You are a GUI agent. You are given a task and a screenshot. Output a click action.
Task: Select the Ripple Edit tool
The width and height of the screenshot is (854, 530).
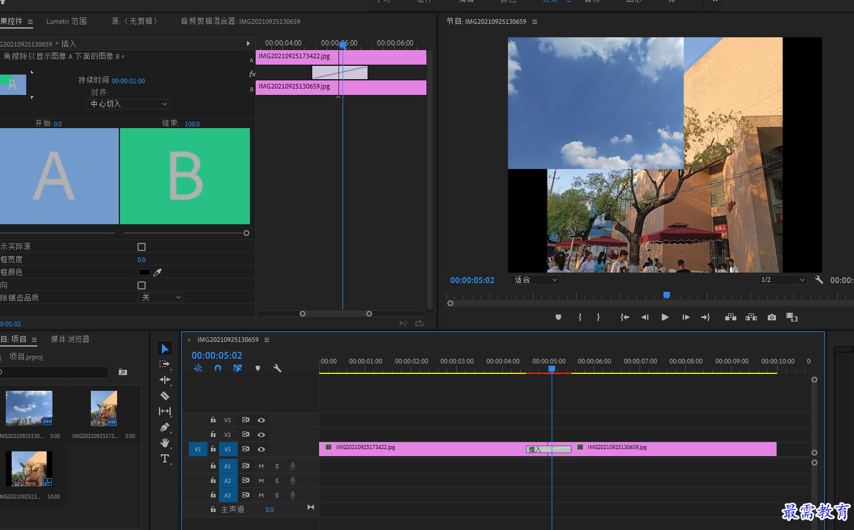tap(165, 380)
